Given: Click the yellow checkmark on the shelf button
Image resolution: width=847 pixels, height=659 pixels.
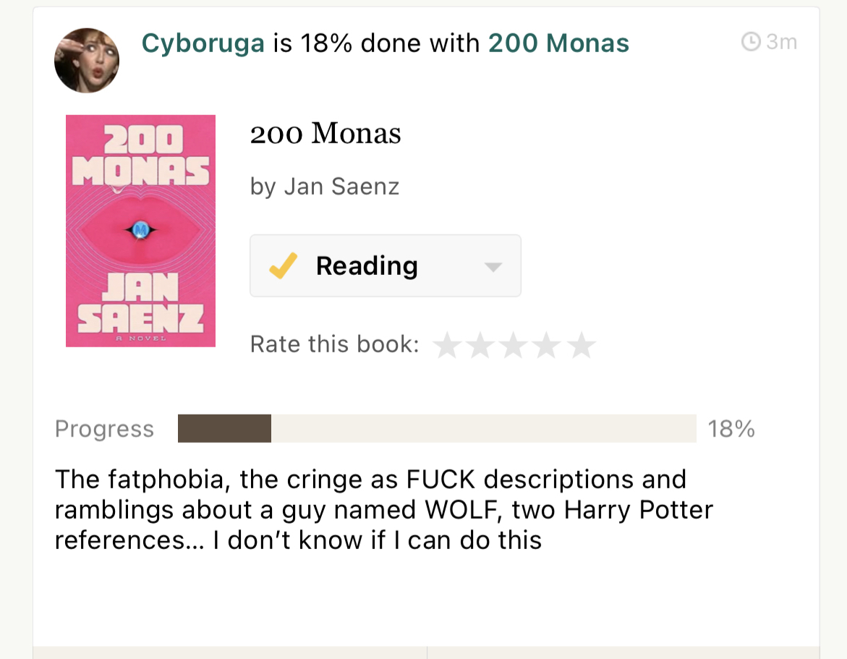Looking at the screenshot, I should coord(282,266).
